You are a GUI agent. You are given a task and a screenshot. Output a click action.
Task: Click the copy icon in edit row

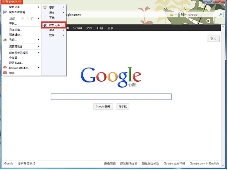[x=27, y=18]
